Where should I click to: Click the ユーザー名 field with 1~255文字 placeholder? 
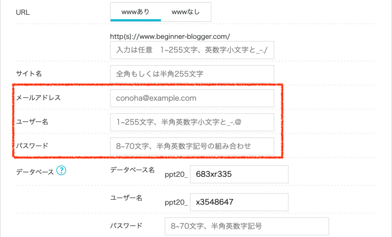point(192,122)
